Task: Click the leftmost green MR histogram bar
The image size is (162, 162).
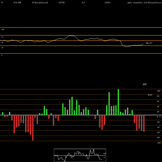Action: [x=3, y=114]
